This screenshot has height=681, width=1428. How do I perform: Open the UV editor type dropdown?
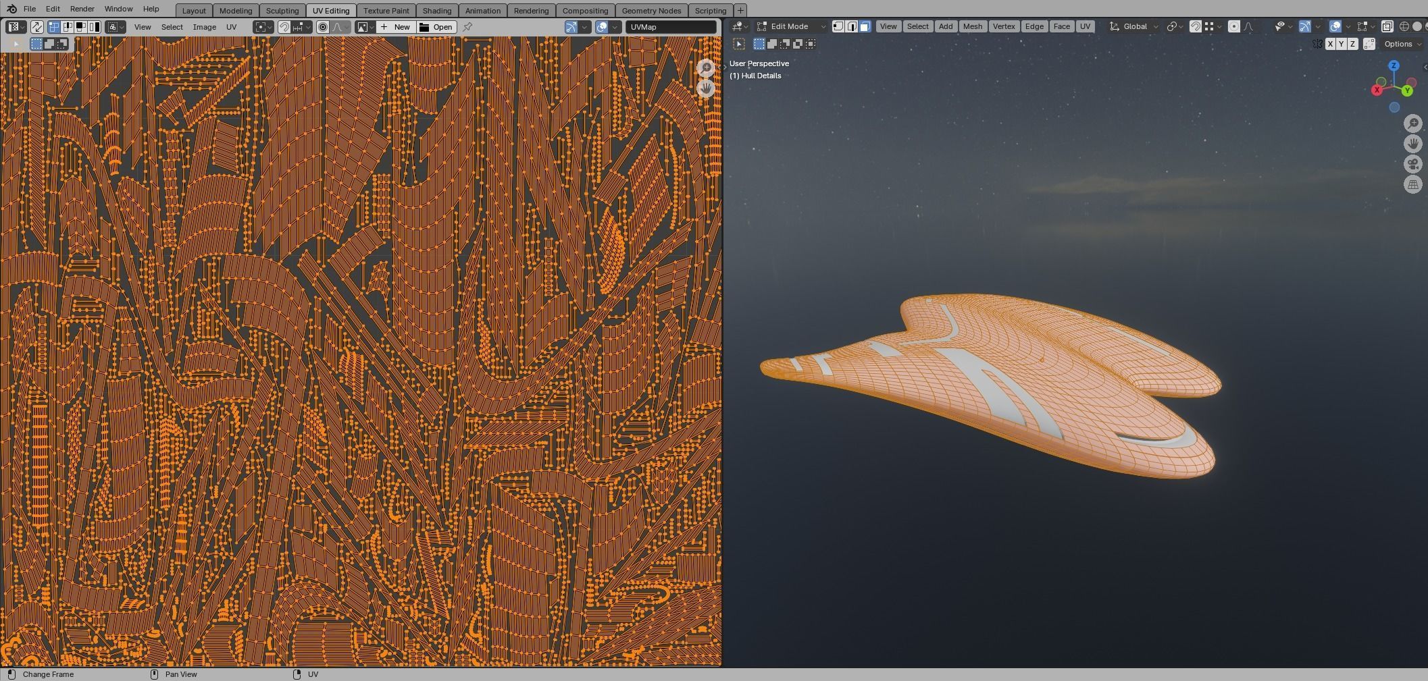(x=16, y=27)
